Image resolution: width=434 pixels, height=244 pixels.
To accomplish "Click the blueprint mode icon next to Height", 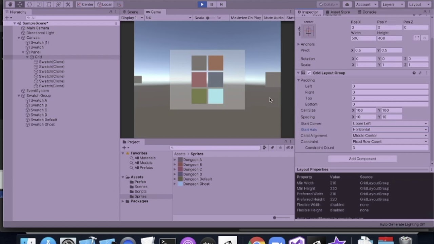I will [x=417, y=38].
